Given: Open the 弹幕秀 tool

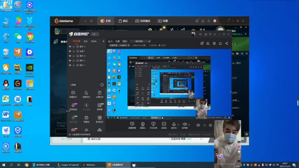Looking at the screenshot, I should point(86,119).
